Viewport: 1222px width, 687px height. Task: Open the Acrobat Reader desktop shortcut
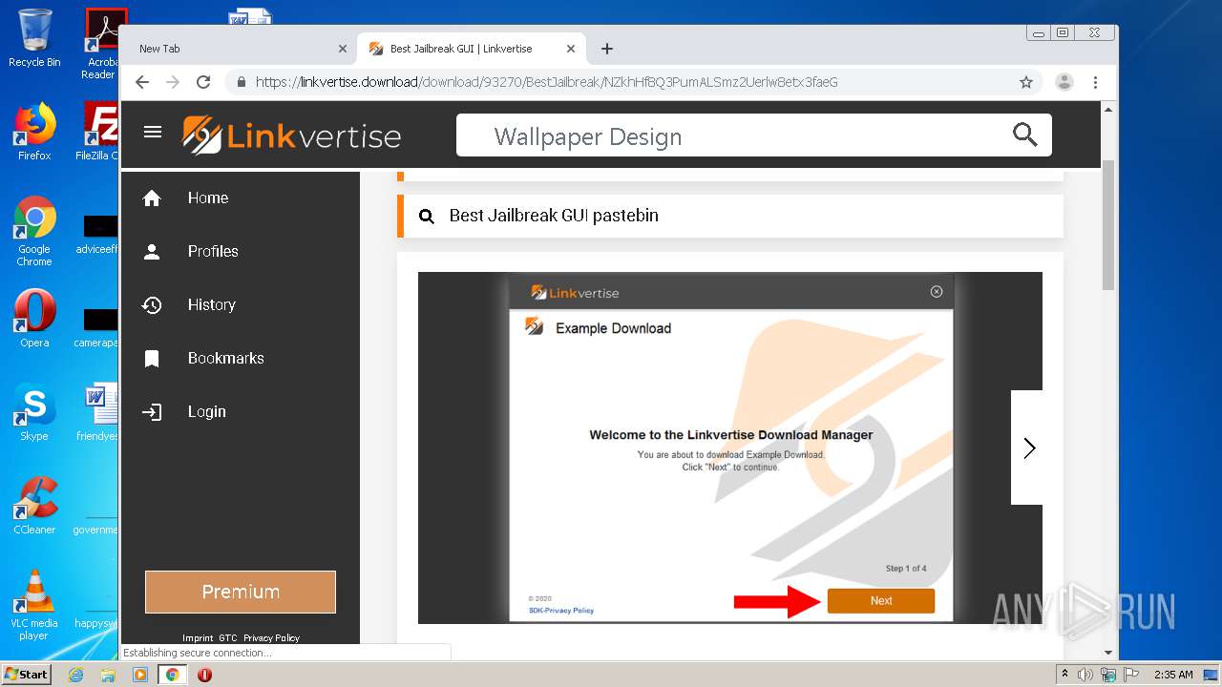[101, 44]
